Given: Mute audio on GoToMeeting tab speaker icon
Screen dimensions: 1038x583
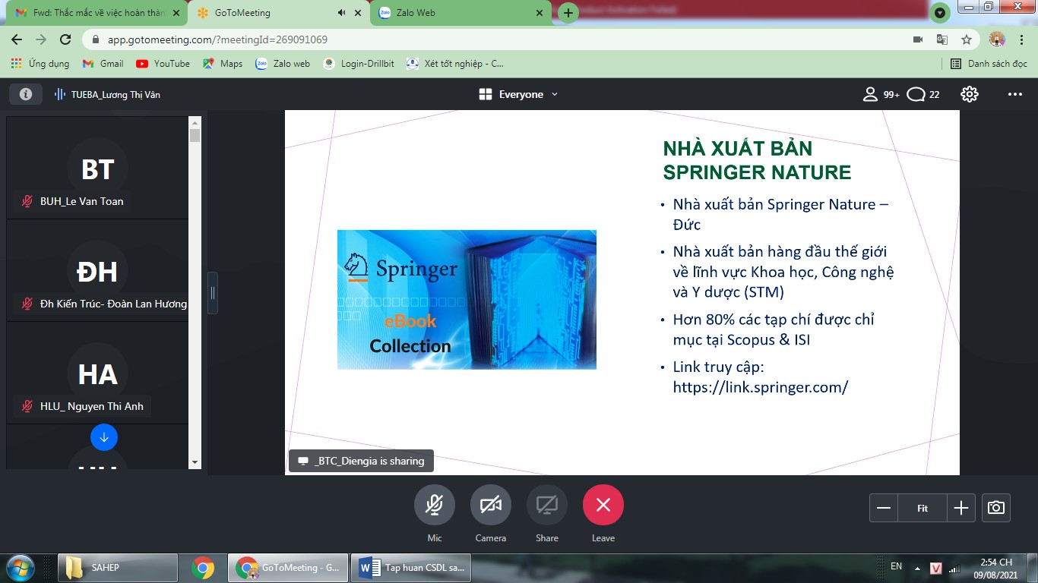Looking at the screenshot, I should [x=341, y=13].
